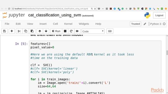Viewport: 168px width, 94px height.
Task: Reload the browser page
Action: [x=9, y=9]
